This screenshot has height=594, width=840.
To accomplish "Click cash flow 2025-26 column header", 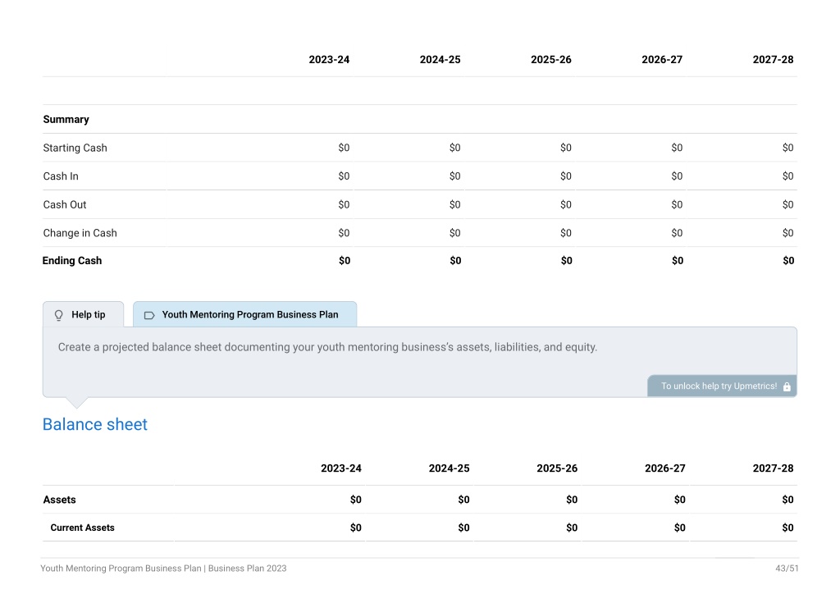I will click(x=550, y=59).
